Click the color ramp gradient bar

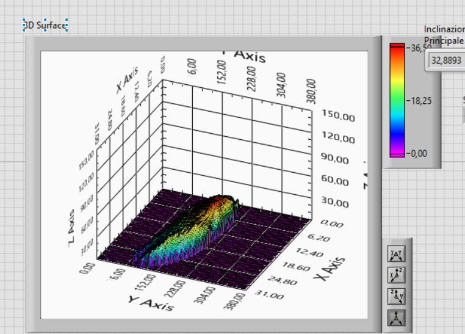click(x=397, y=100)
